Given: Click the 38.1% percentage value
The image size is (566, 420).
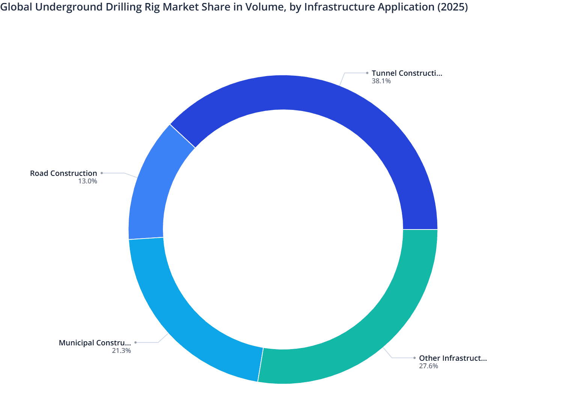Looking at the screenshot, I should tap(380, 81).
